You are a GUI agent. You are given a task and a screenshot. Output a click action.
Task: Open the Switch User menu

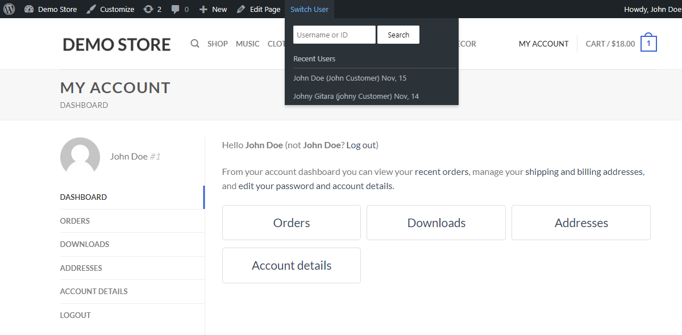tap(309, 9)
